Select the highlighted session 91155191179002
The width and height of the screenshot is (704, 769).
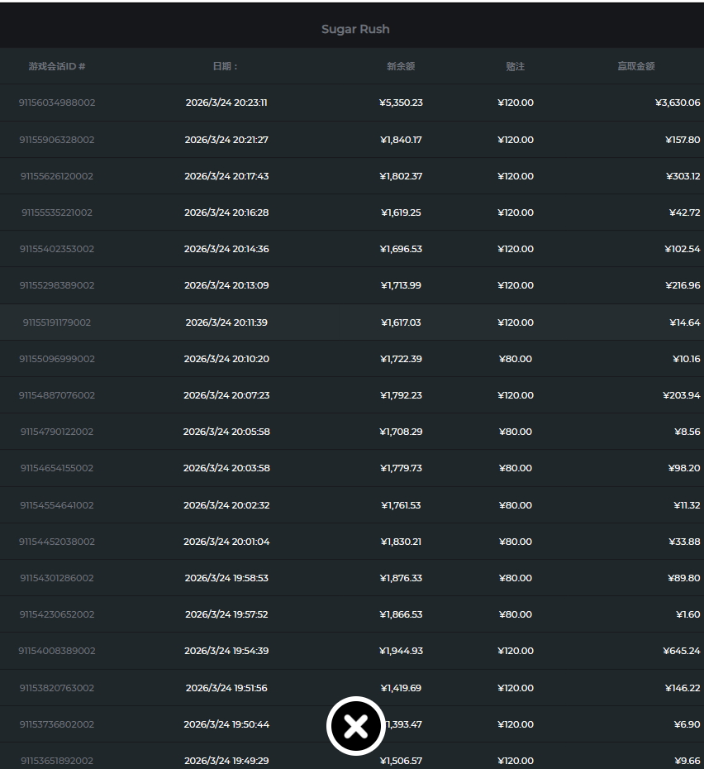57,322
